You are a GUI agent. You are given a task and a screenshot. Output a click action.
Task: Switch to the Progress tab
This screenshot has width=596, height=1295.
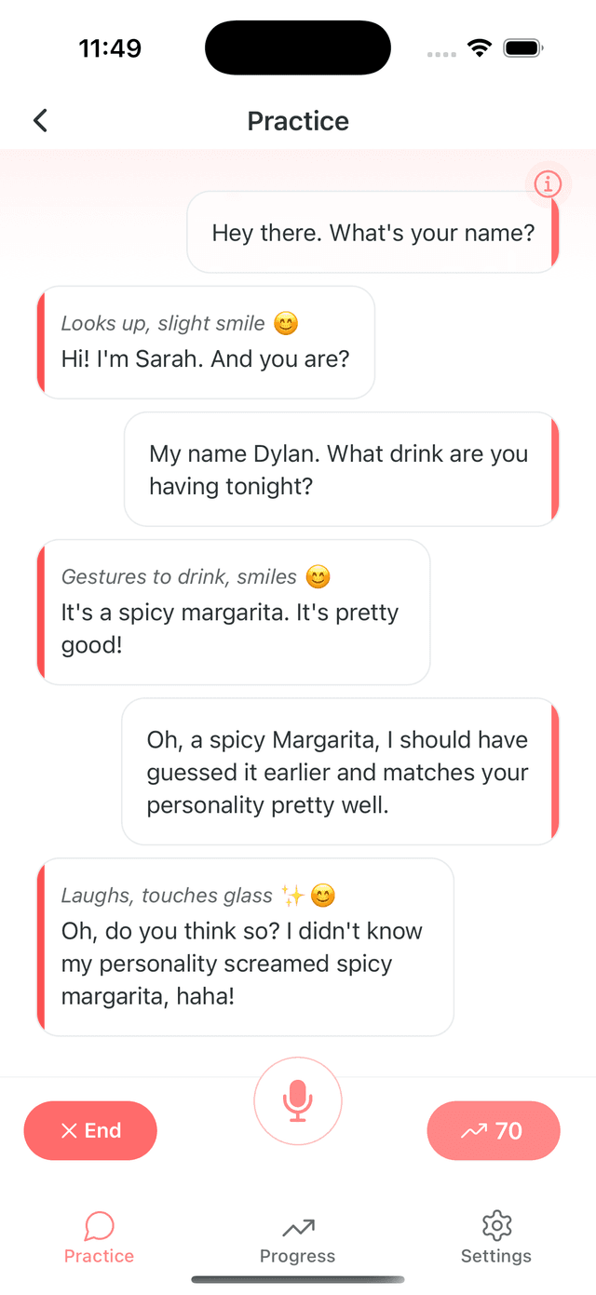pyautogui.click(x=298, y=1239)
